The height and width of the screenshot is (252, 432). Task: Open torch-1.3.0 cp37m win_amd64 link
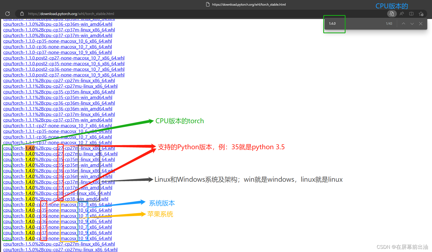(58, 35)
